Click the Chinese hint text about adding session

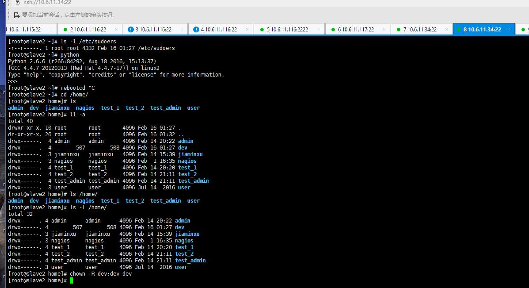coord(69,15)
